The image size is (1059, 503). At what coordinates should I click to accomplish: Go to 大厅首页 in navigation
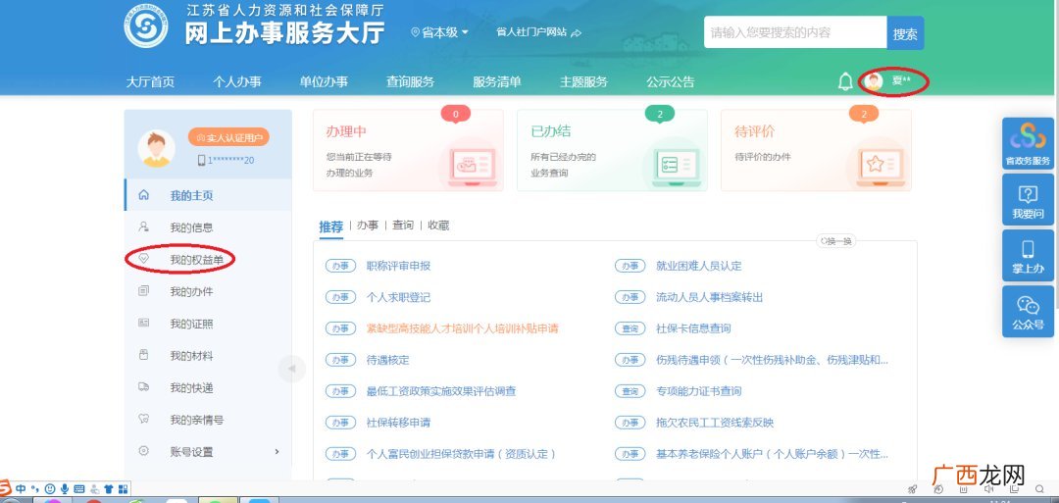pyautogui.click(x=150, y=82)
